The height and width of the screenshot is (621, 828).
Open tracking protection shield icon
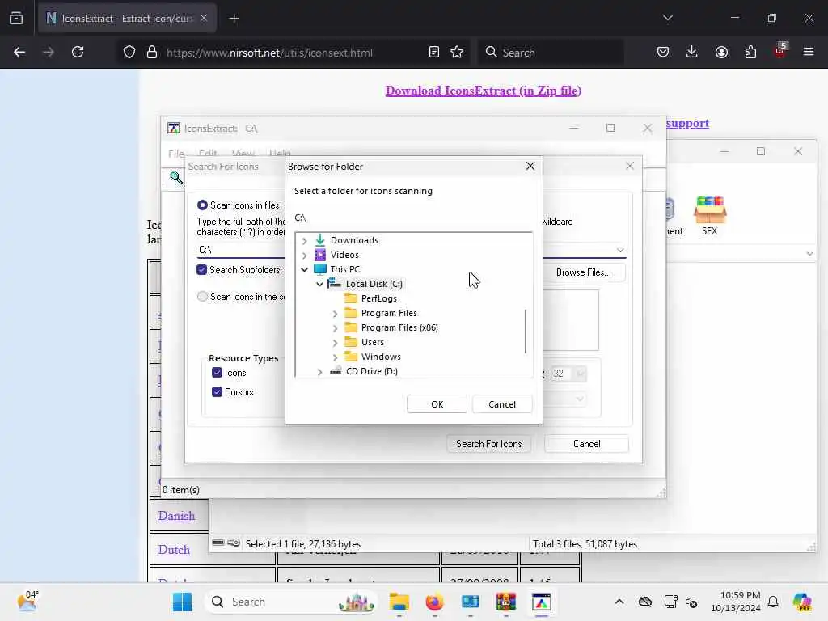click(129, 53)
